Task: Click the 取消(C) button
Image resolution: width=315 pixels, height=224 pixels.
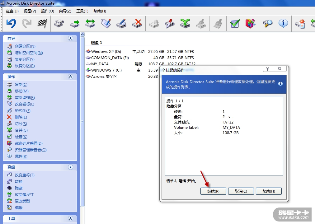Action: [x=241, y=191]
